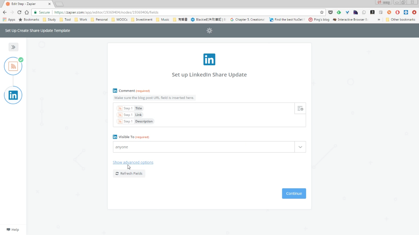Open Interactive Browser bookmark
Viewport: 419px width, 235px height.
(x=350, y=20)
